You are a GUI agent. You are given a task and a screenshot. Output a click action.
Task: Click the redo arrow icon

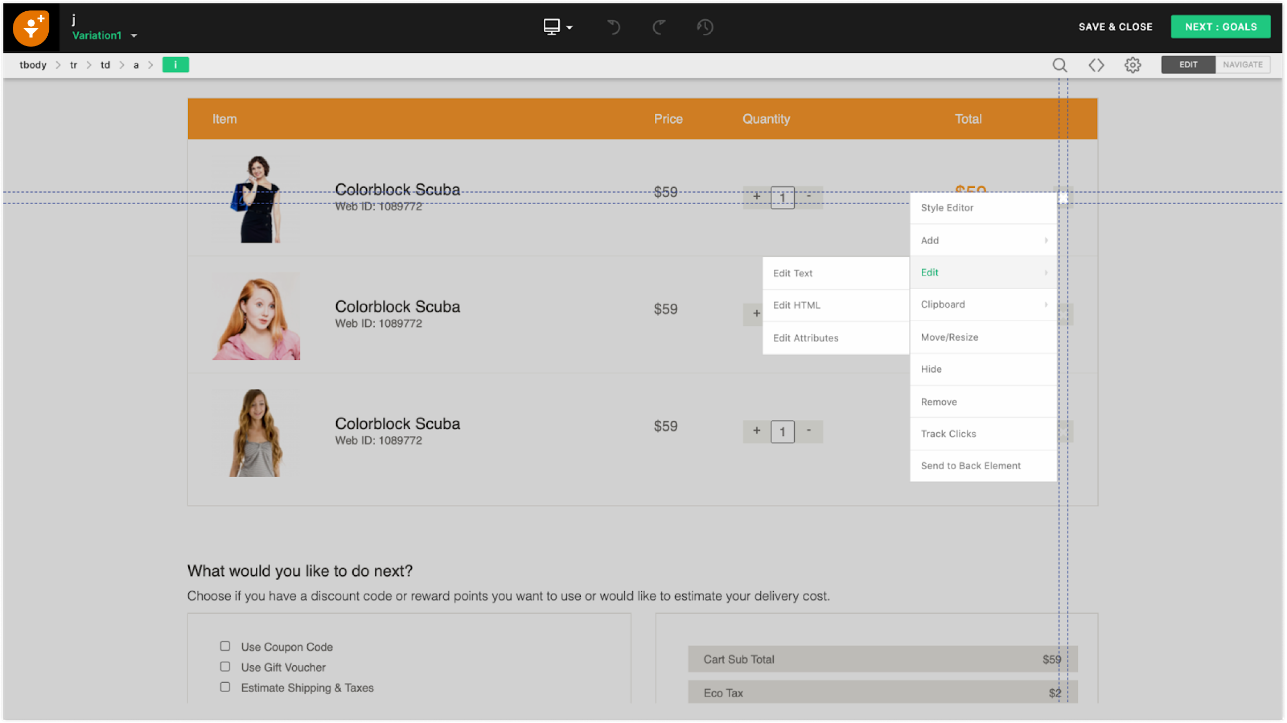(659, 27)
